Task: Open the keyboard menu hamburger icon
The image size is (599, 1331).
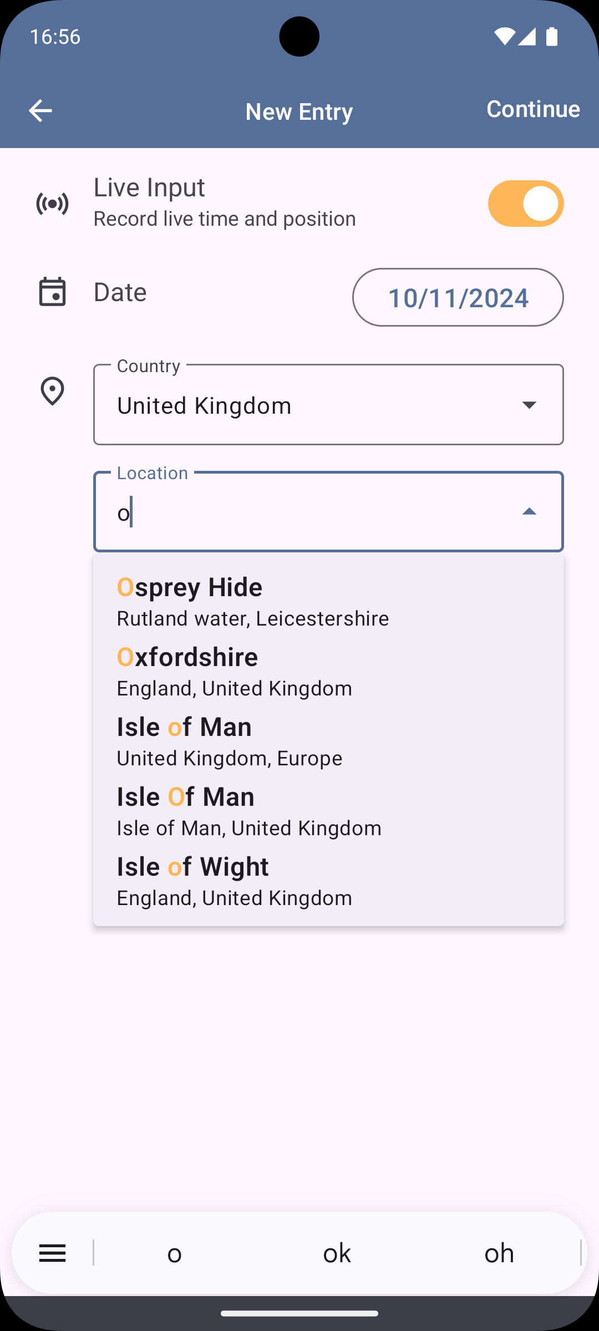Action: (x=53, y=1253)
